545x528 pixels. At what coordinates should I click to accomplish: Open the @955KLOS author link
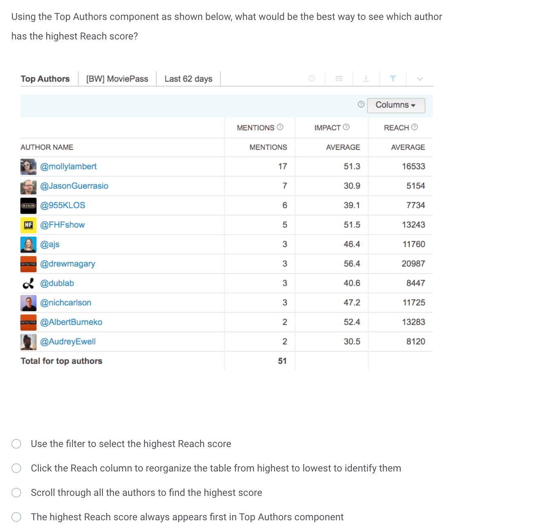63,205
